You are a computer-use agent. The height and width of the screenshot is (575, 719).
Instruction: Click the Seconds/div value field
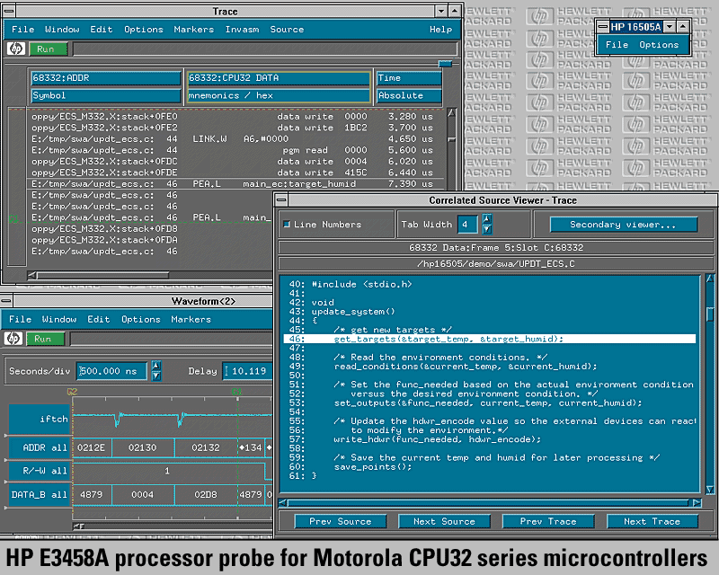[x=111, y=371]
